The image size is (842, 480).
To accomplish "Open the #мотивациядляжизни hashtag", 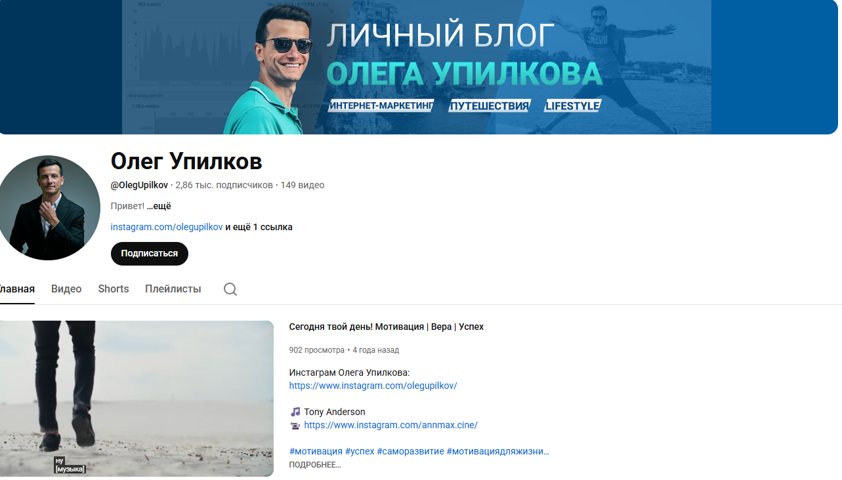I will tap(498, 451).
